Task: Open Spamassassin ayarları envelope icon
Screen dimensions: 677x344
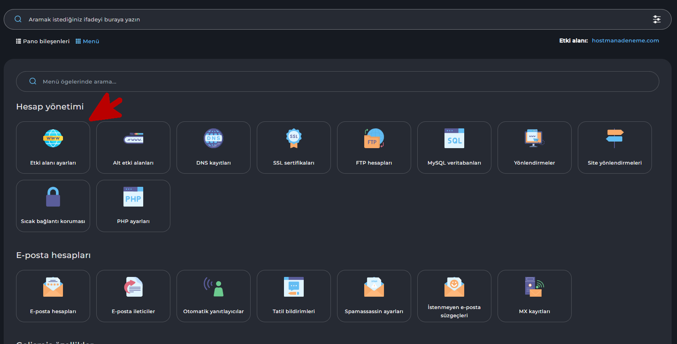Action: pos(374,287)
